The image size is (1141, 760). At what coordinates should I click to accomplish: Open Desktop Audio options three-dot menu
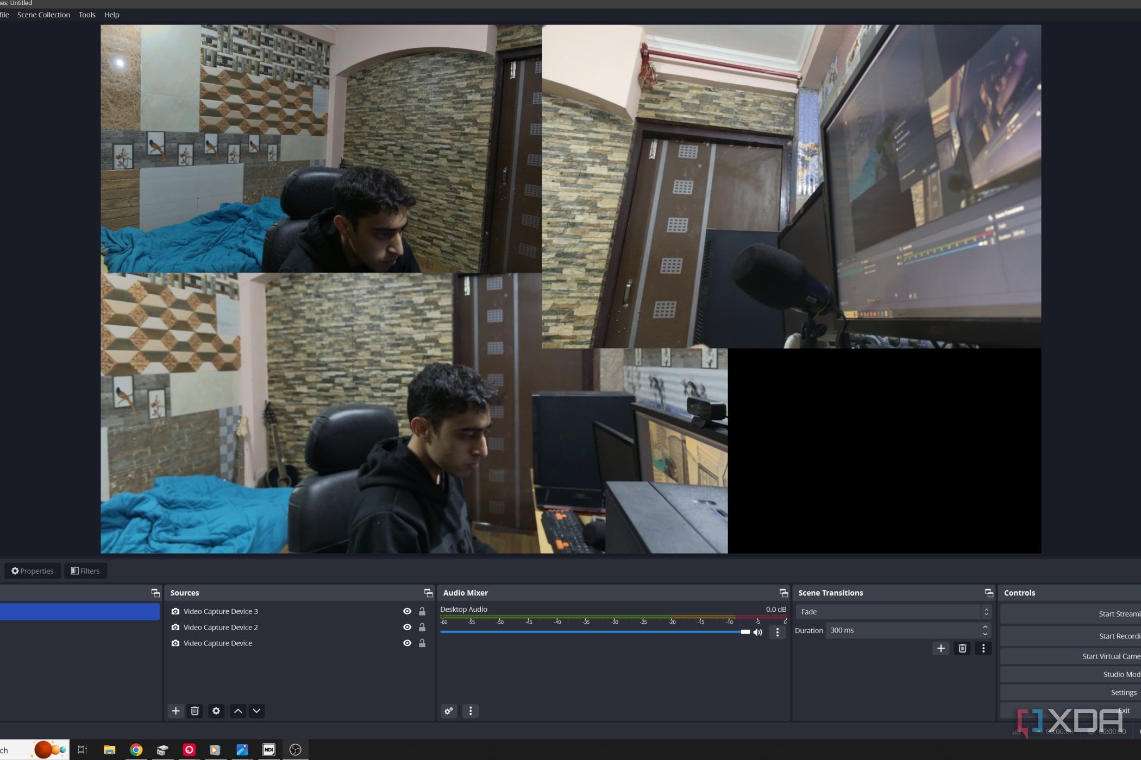point(777,632)
